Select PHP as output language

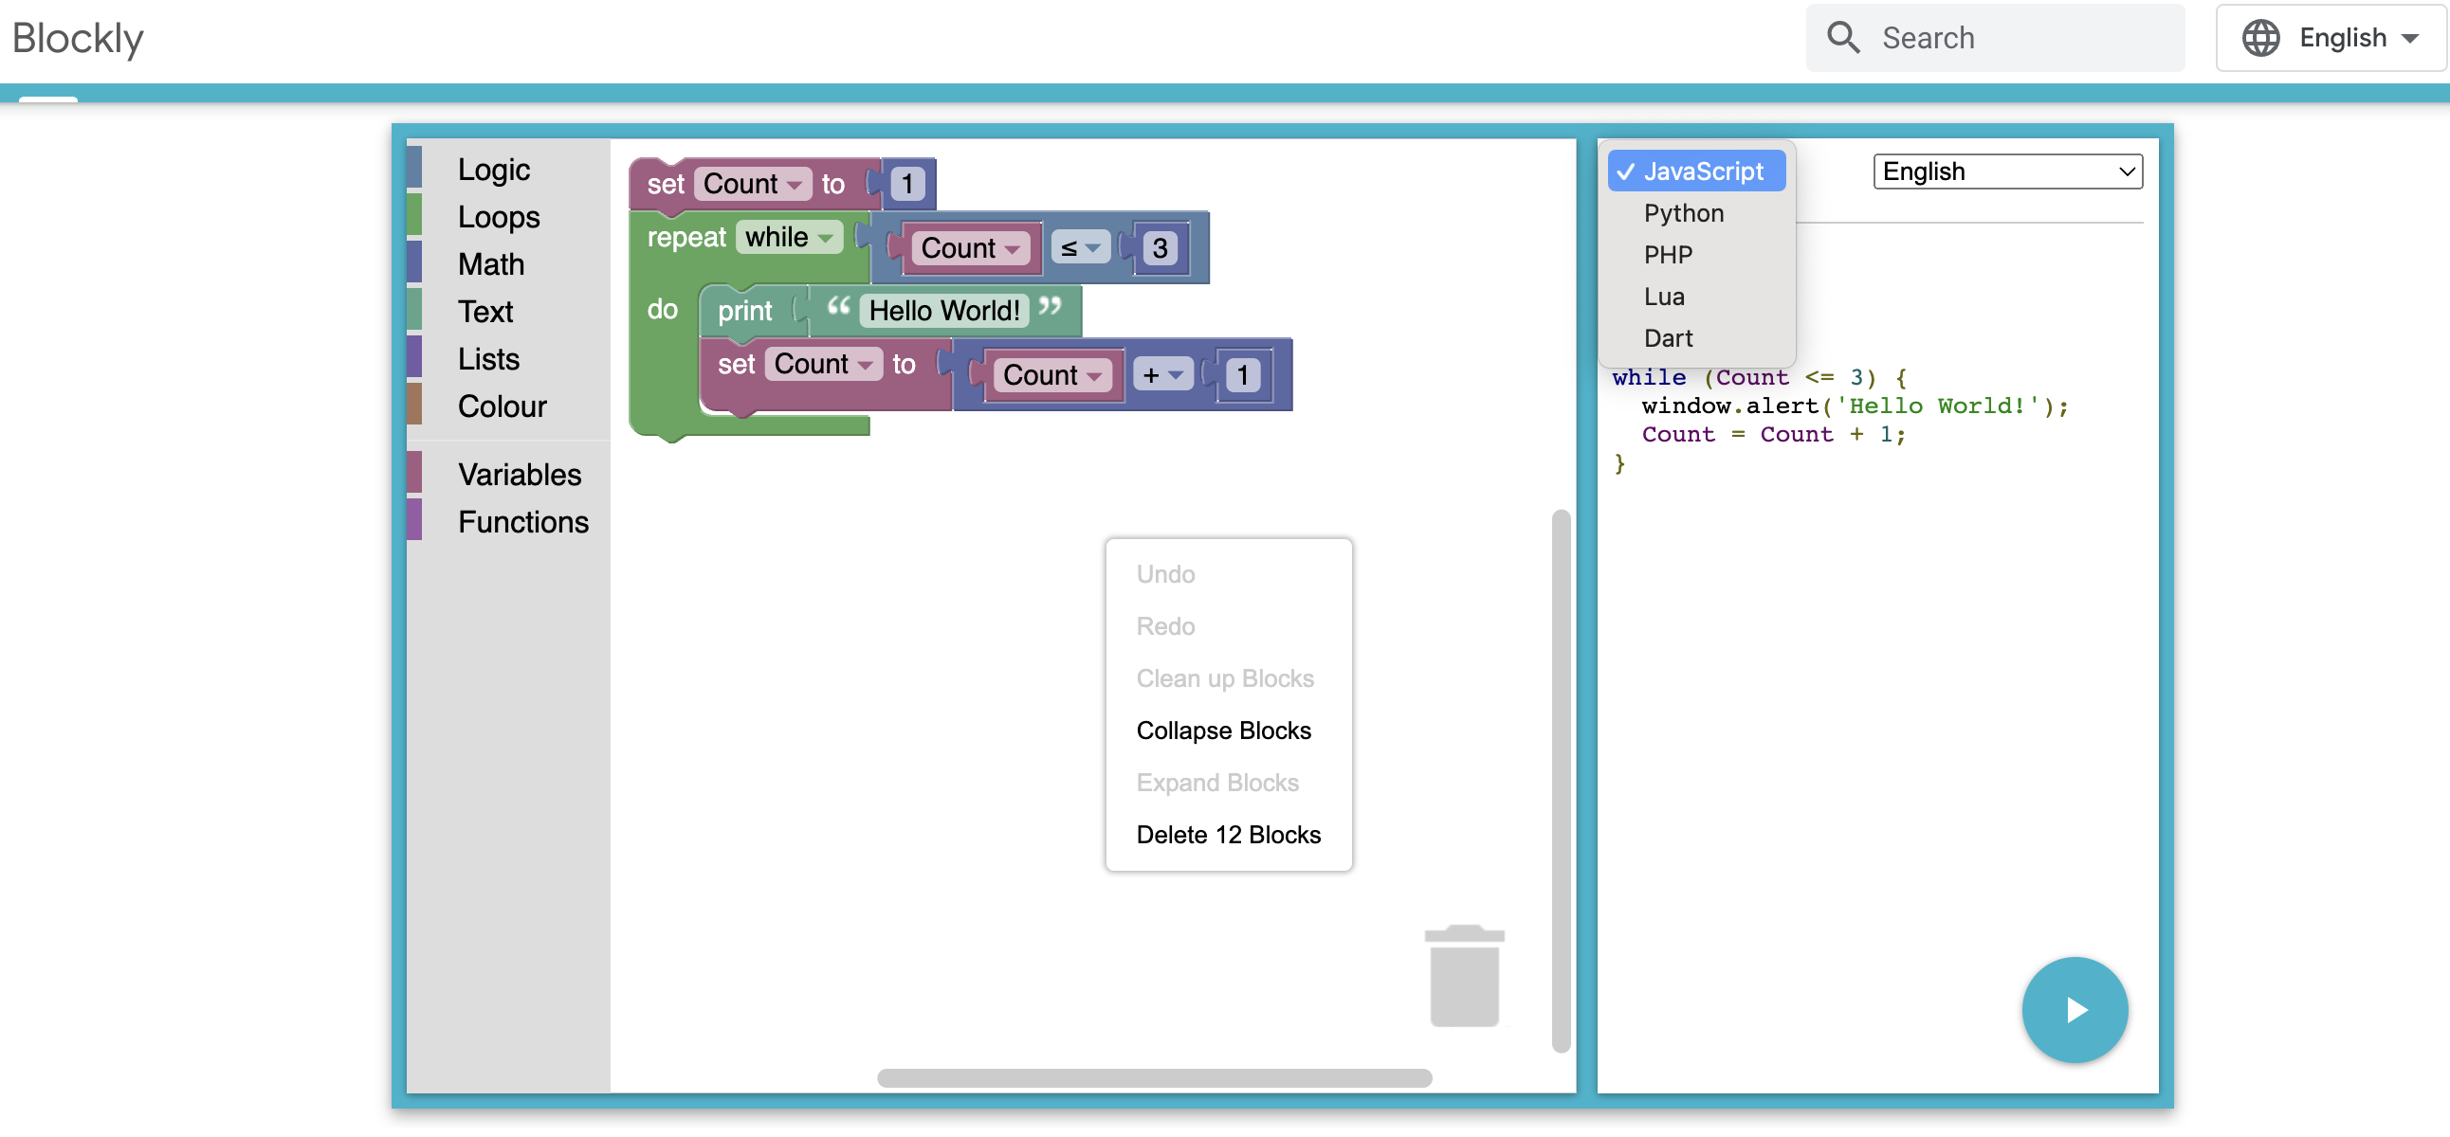click(x=1671, y=253)
